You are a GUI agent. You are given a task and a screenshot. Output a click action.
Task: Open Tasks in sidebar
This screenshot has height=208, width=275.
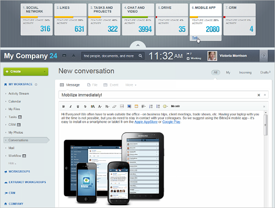13,117
